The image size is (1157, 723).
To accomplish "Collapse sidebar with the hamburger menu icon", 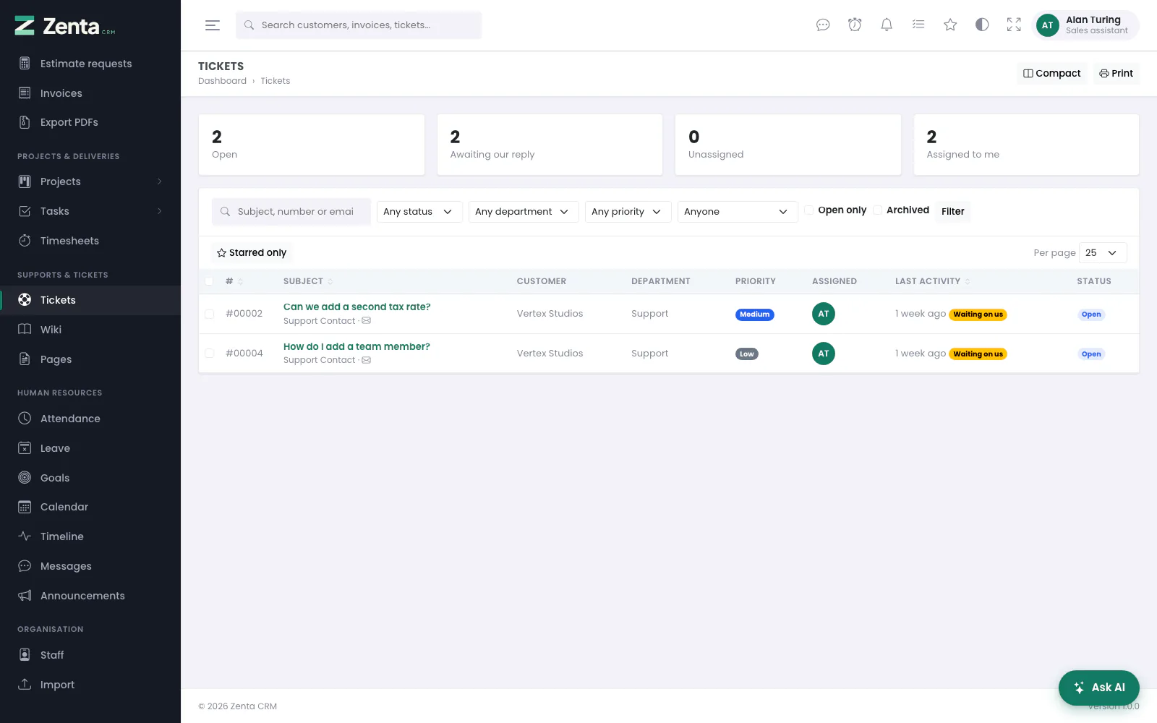I will pyautogui.click(x=213, y=25).
